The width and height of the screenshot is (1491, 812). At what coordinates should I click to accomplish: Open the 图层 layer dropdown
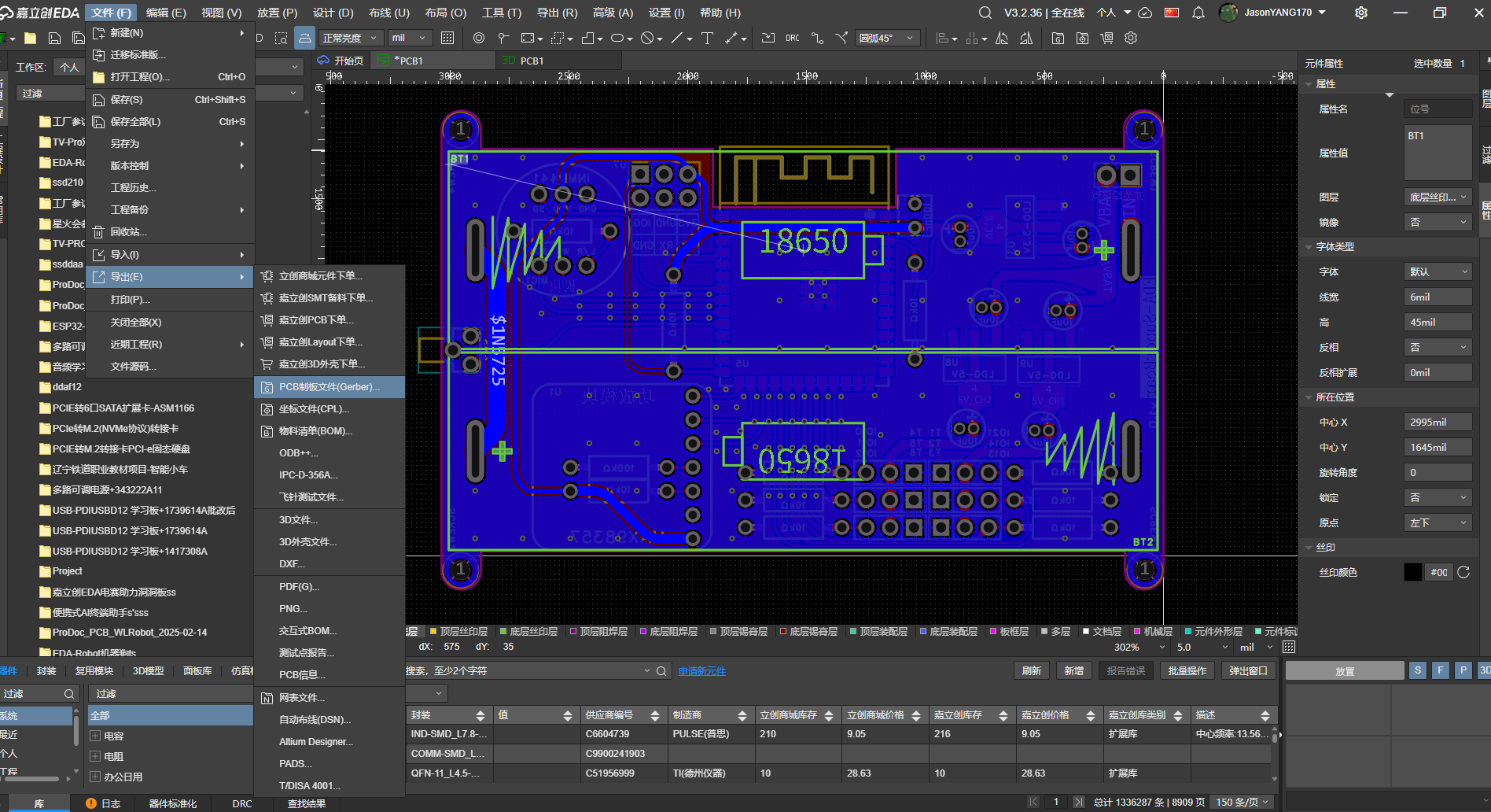pos(1438,197)
